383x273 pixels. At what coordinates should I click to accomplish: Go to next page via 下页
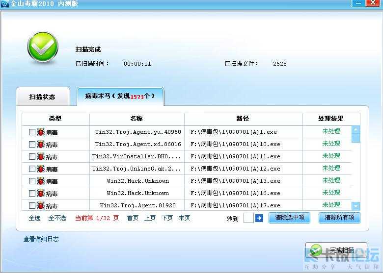pos(167,218)
